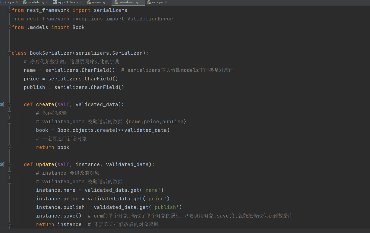370x233 pixels.
Task: Click the 'create' method name in its def line
Action: pos(45,104)
